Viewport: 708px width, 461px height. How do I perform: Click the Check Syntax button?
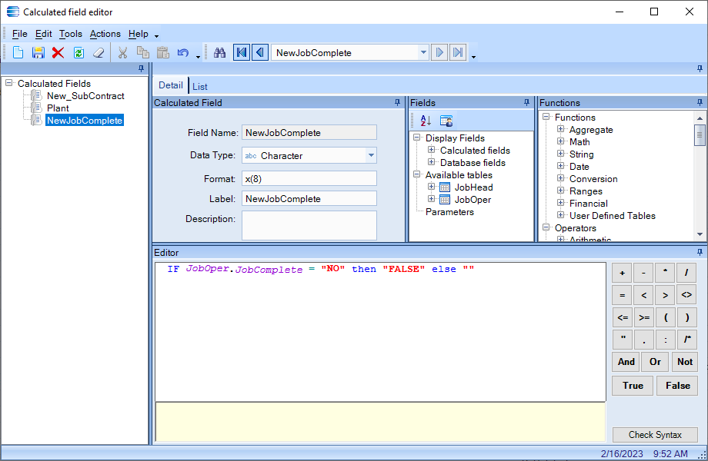tap(655, 435)
